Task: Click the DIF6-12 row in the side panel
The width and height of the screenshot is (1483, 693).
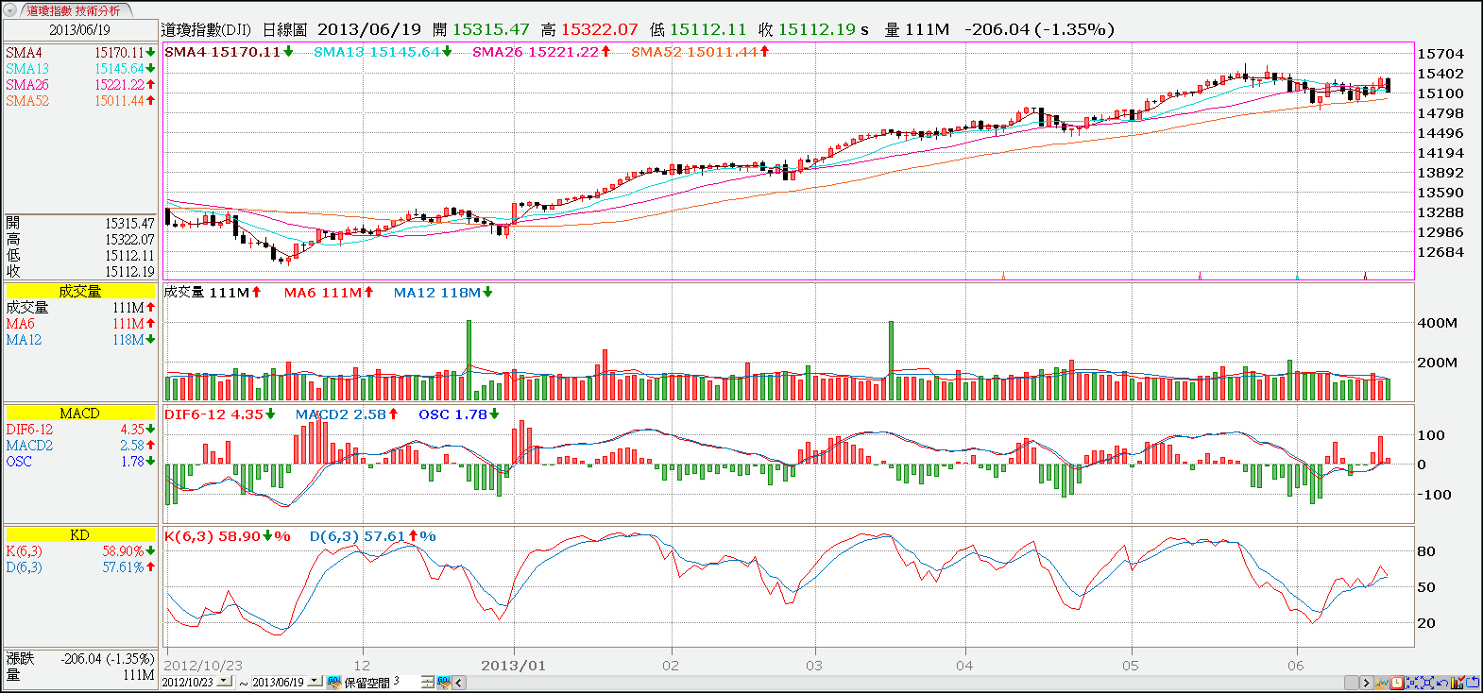Action: pos(79,430)
